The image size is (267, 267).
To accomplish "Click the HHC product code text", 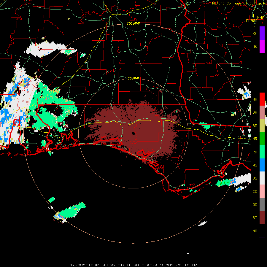I will click(x=260, y=18).
